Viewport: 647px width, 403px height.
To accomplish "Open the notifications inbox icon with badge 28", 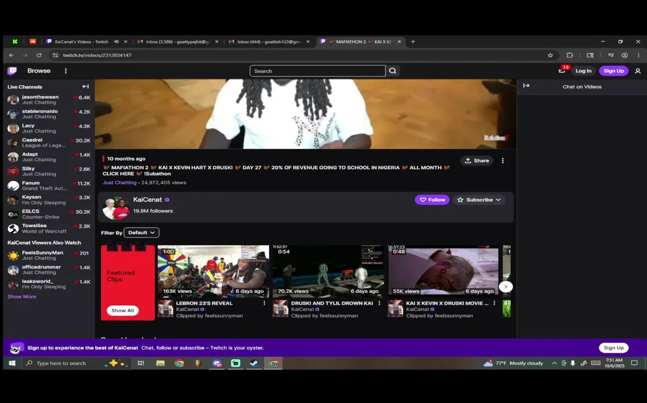I will 562,71.
